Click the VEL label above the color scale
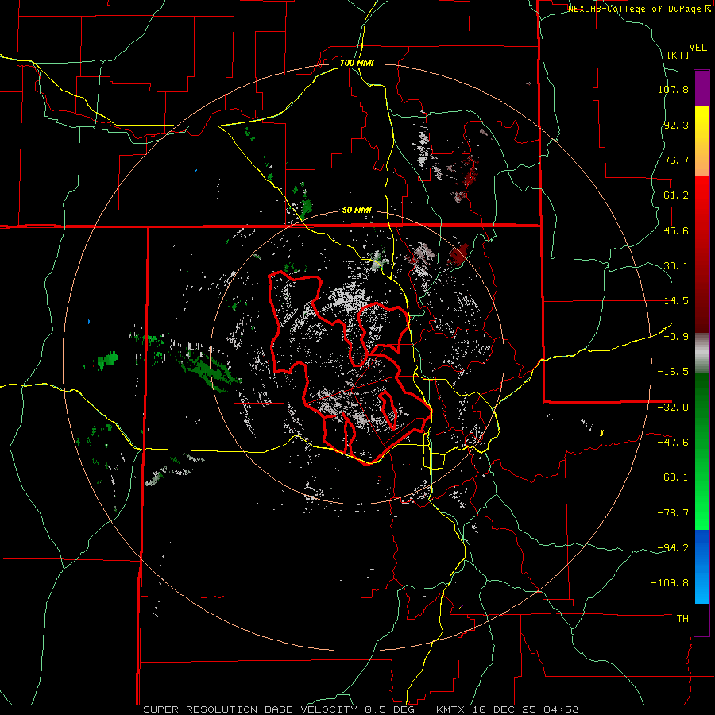The height and width of the screenshot is (715, 715). (698, 48)
